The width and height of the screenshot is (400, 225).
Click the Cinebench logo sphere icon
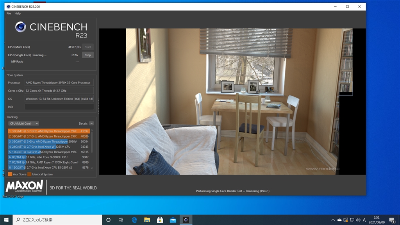coord(20,27)
